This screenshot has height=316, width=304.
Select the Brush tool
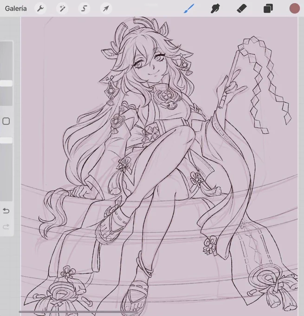click(189, 8)
